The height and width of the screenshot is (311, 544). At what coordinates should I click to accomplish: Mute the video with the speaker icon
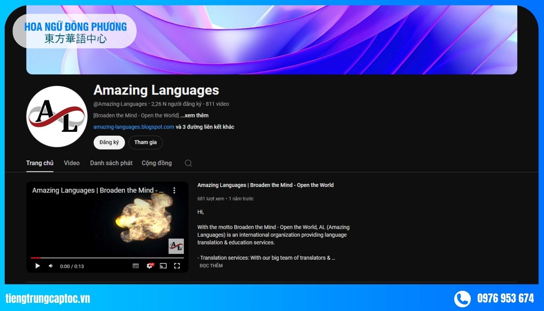(x=51, y=266)
